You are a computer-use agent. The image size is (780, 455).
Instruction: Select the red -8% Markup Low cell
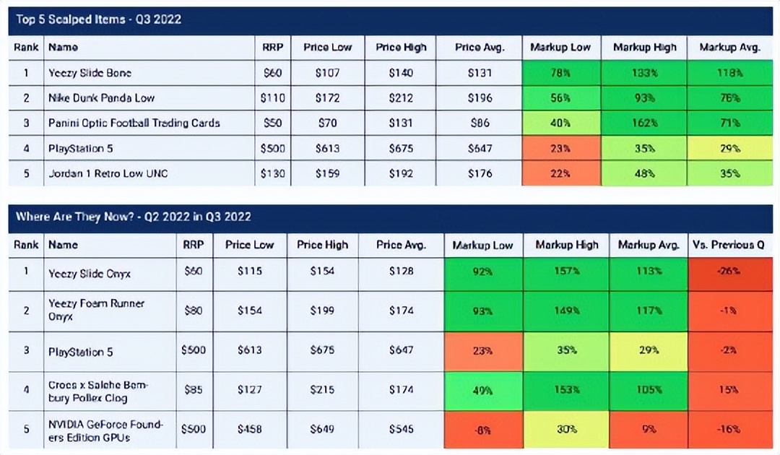click(x=482, y=430)
